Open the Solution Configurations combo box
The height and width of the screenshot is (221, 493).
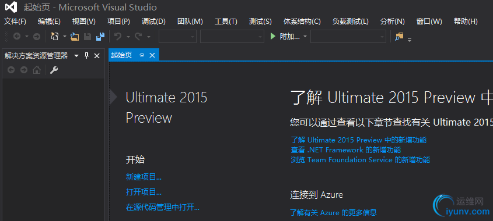[x=177, y=37]
